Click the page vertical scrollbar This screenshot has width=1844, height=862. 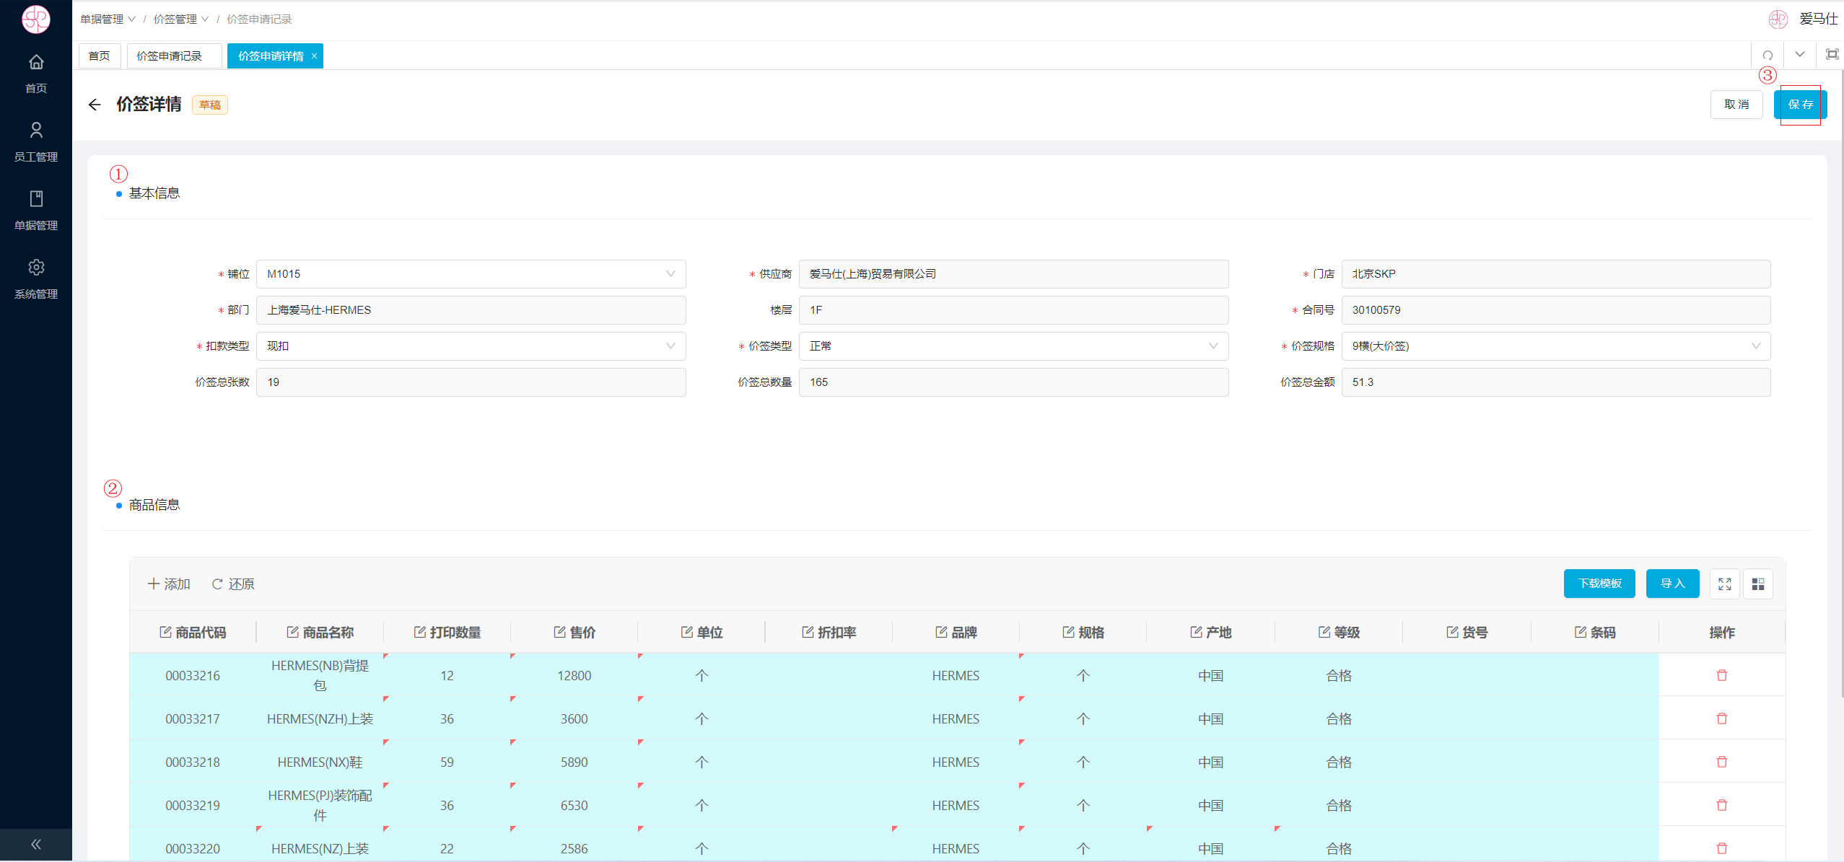pyautogui.click(x=1841, y=382)
